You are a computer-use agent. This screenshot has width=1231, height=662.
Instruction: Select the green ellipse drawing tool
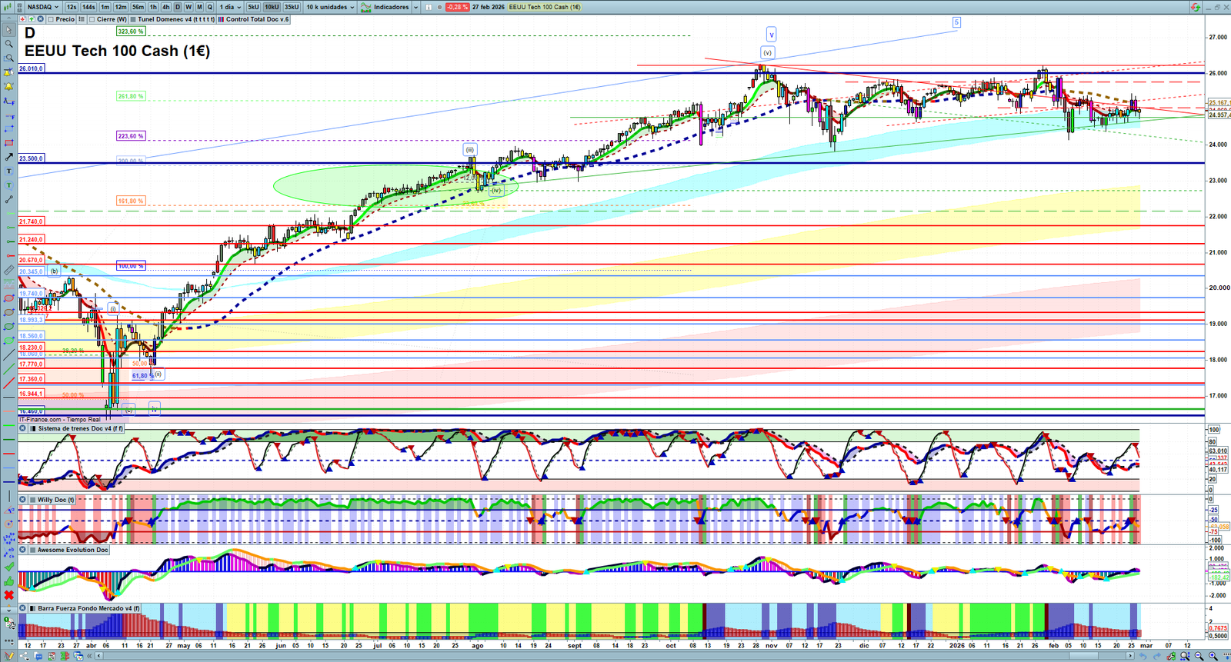coord(8,326)
